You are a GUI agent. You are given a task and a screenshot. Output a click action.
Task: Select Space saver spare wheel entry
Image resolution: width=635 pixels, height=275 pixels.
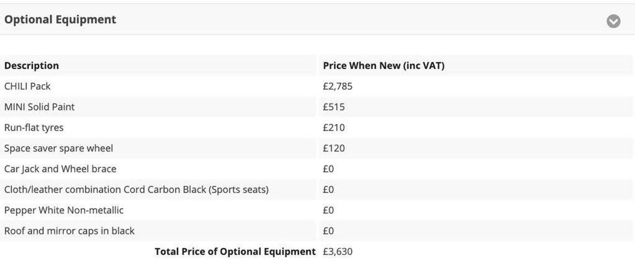(x=59, y=149)
